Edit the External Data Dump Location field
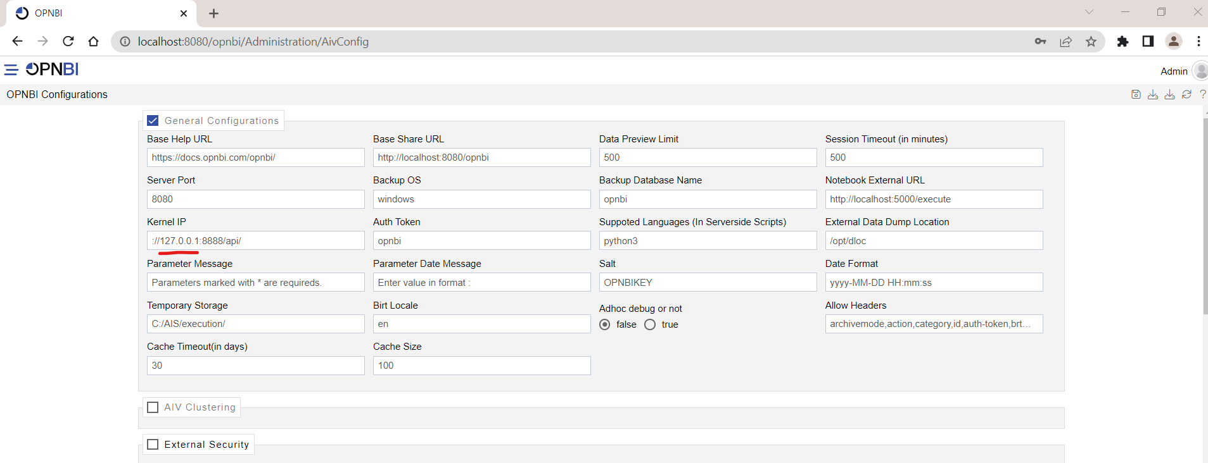The height and width of the screenshot is (463, 1208). pyautogui.click(x=934, y=240)
